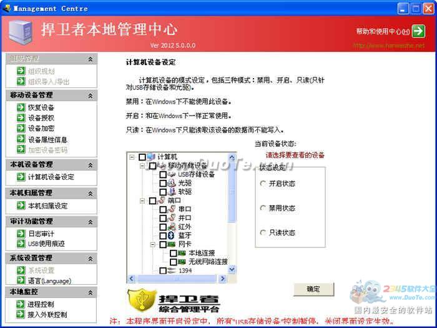Click the green arrow icon beside 恢复设备
The height and width of the screenshot is (328, 437).
[21, 107]
